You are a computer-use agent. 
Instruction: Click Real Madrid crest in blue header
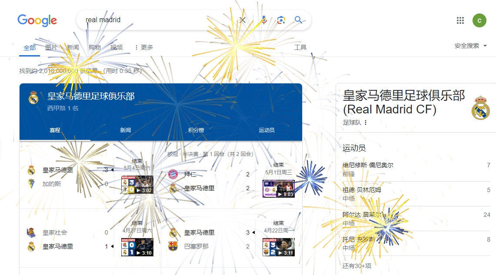[x=33, y=98]
